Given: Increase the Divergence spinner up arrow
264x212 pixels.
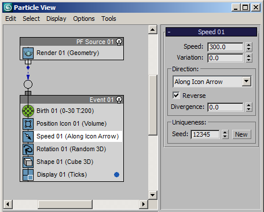Looking at the screenshot, I should pos(248,105).
